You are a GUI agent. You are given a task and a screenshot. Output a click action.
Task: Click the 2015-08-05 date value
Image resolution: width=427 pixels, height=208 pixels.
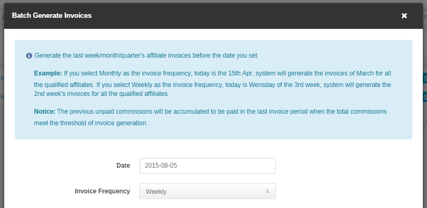(161, 166)
